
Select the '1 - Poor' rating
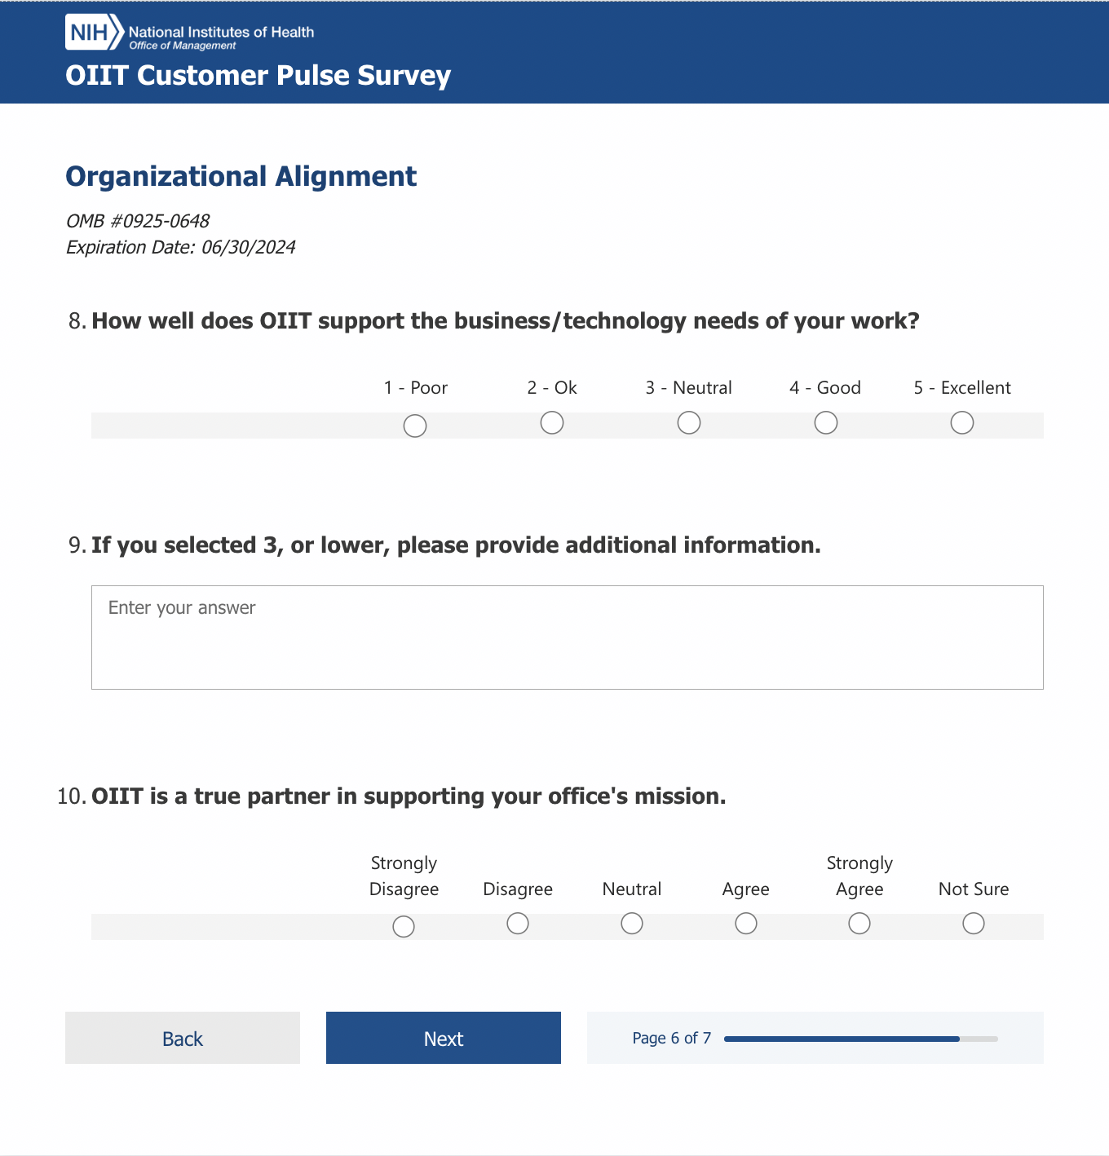415,426
